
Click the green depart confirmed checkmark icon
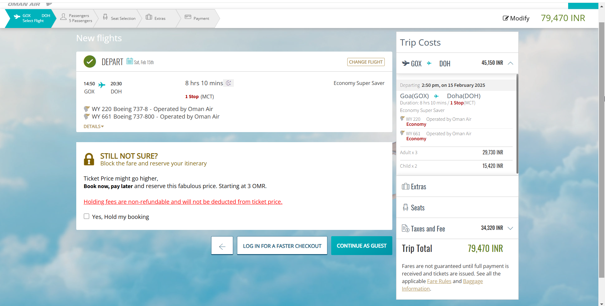[90, 62]
